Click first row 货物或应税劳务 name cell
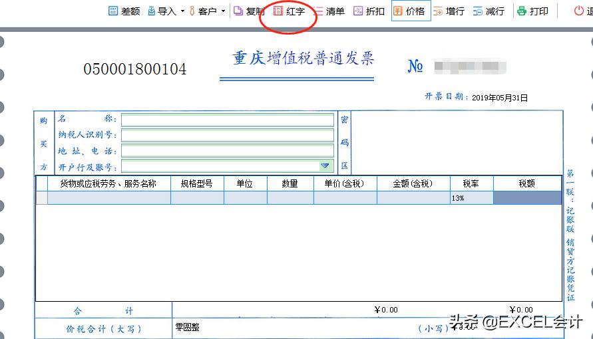593x339 pixels. 109,198
